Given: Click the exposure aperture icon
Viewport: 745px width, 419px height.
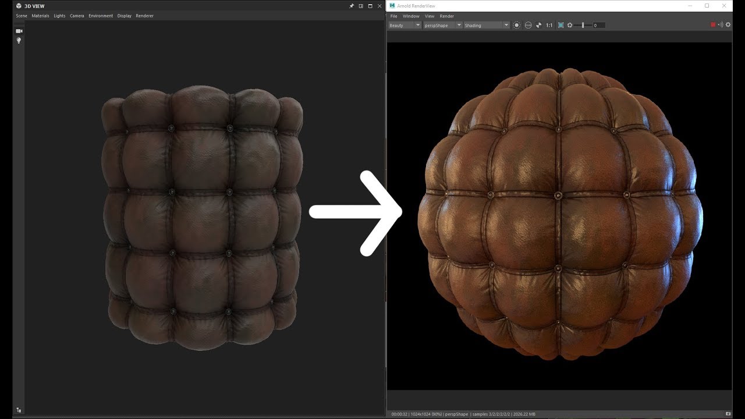Looking at the screenshot, I should [570, 25].
